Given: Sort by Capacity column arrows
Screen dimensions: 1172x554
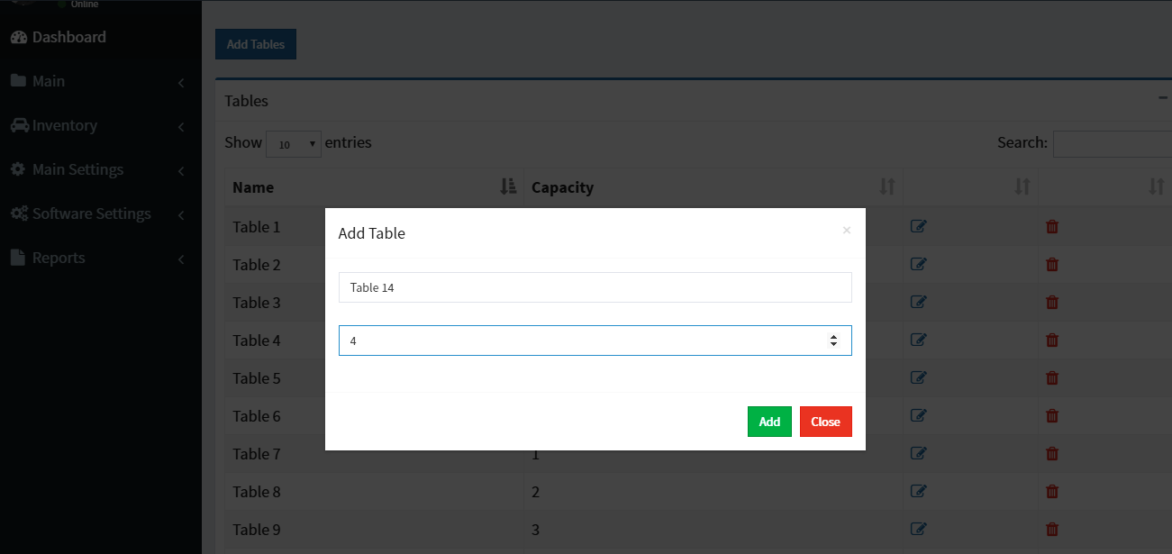Looking at the screenshot, I should pos(887,187).
